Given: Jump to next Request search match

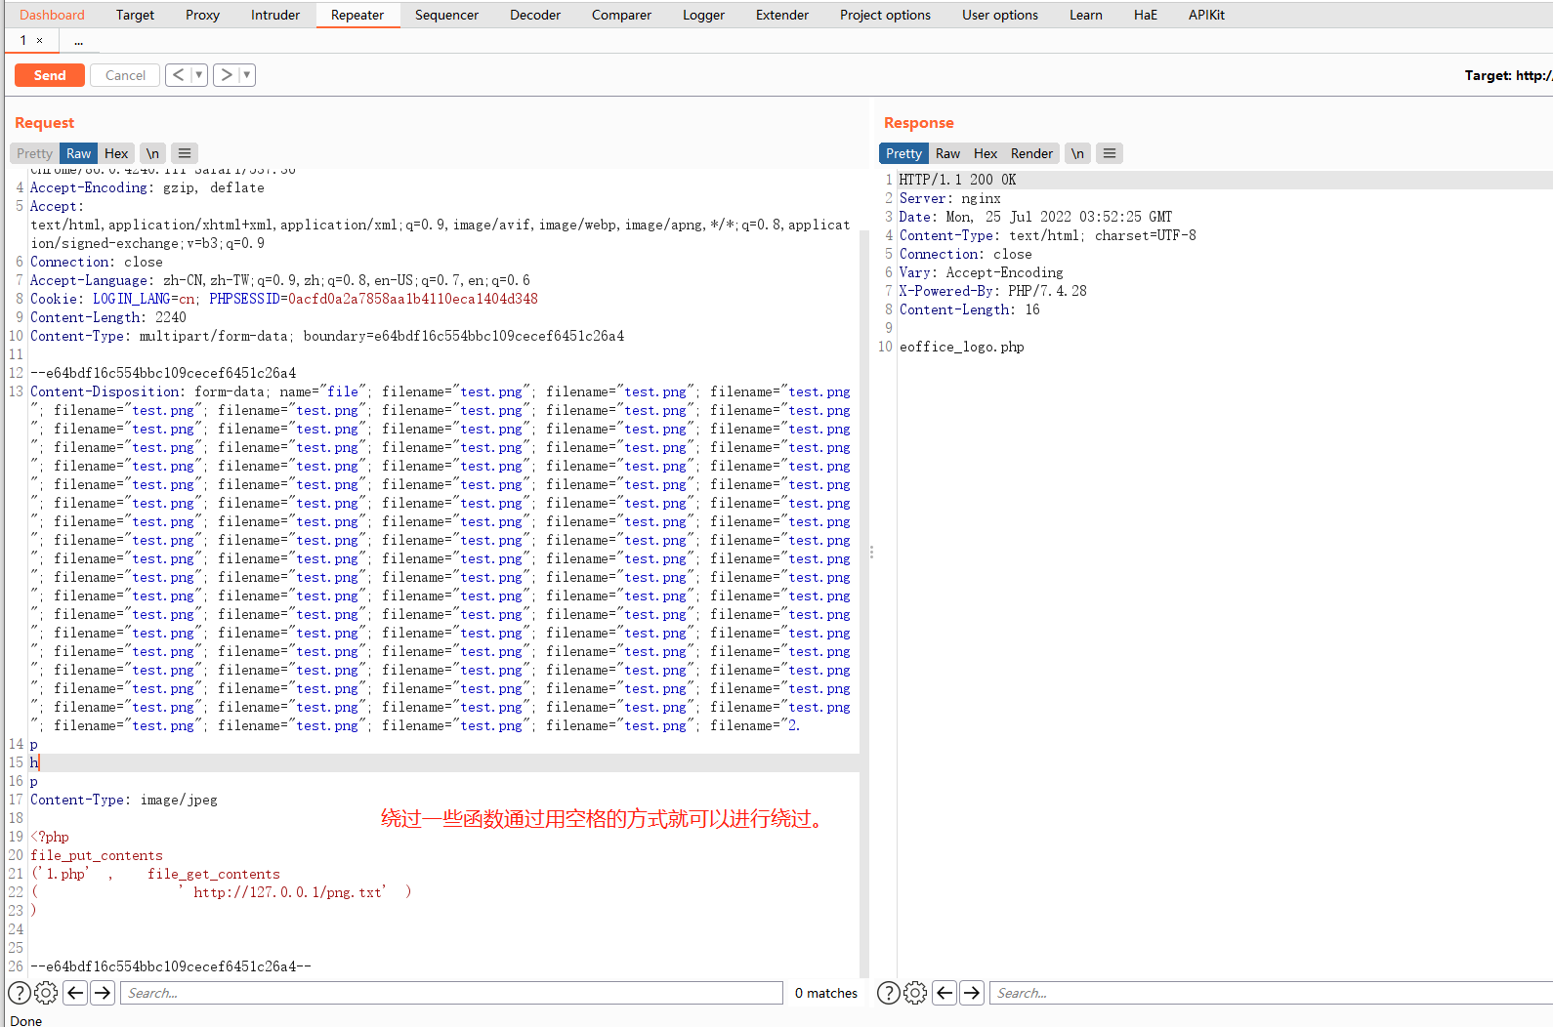Looking at the screenshot, I should pos(103,993).
